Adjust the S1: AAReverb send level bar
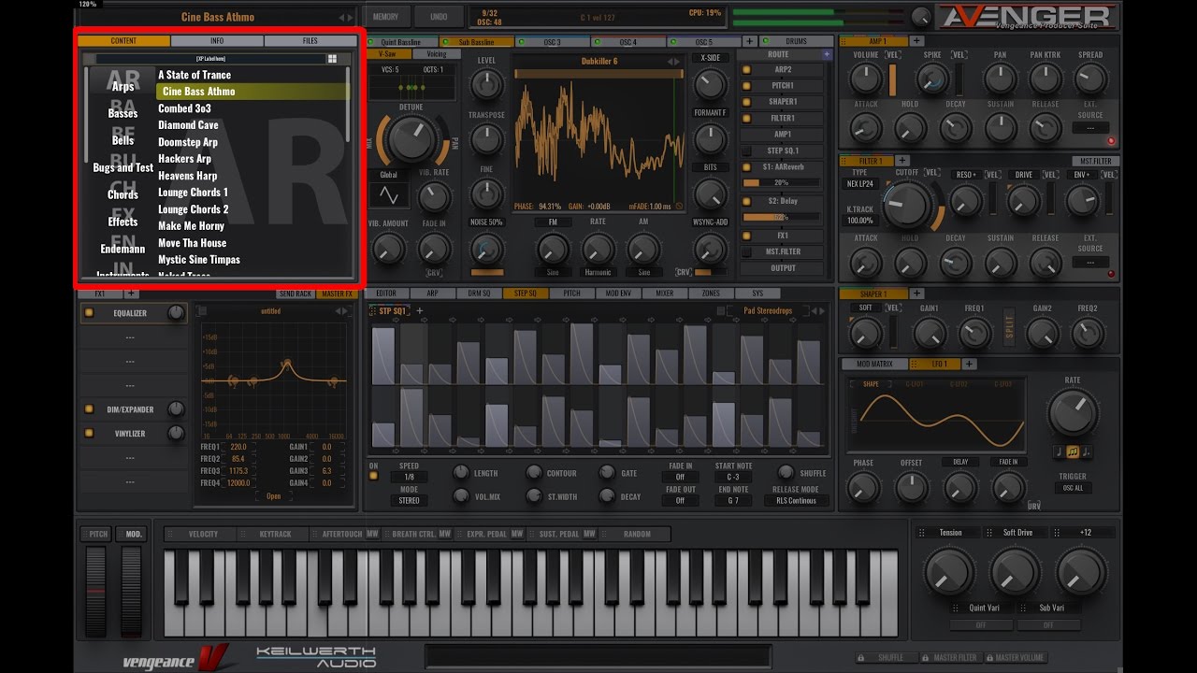The width and height of the screenshot is (1197, 673). [x=782, y=182]
